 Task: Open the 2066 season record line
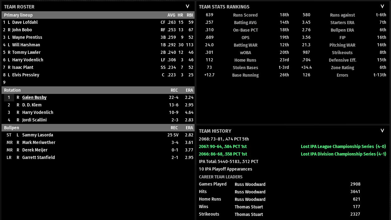coord(223,154)
